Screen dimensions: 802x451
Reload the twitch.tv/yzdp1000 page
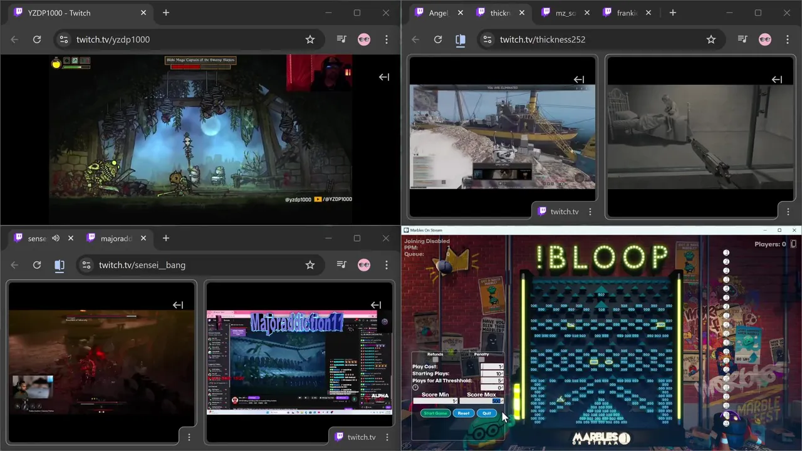click(37, 39)
